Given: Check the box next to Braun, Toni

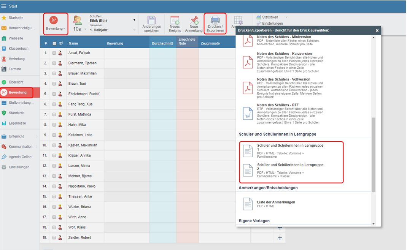Looking at the screenshot, I should coord(54,84).
